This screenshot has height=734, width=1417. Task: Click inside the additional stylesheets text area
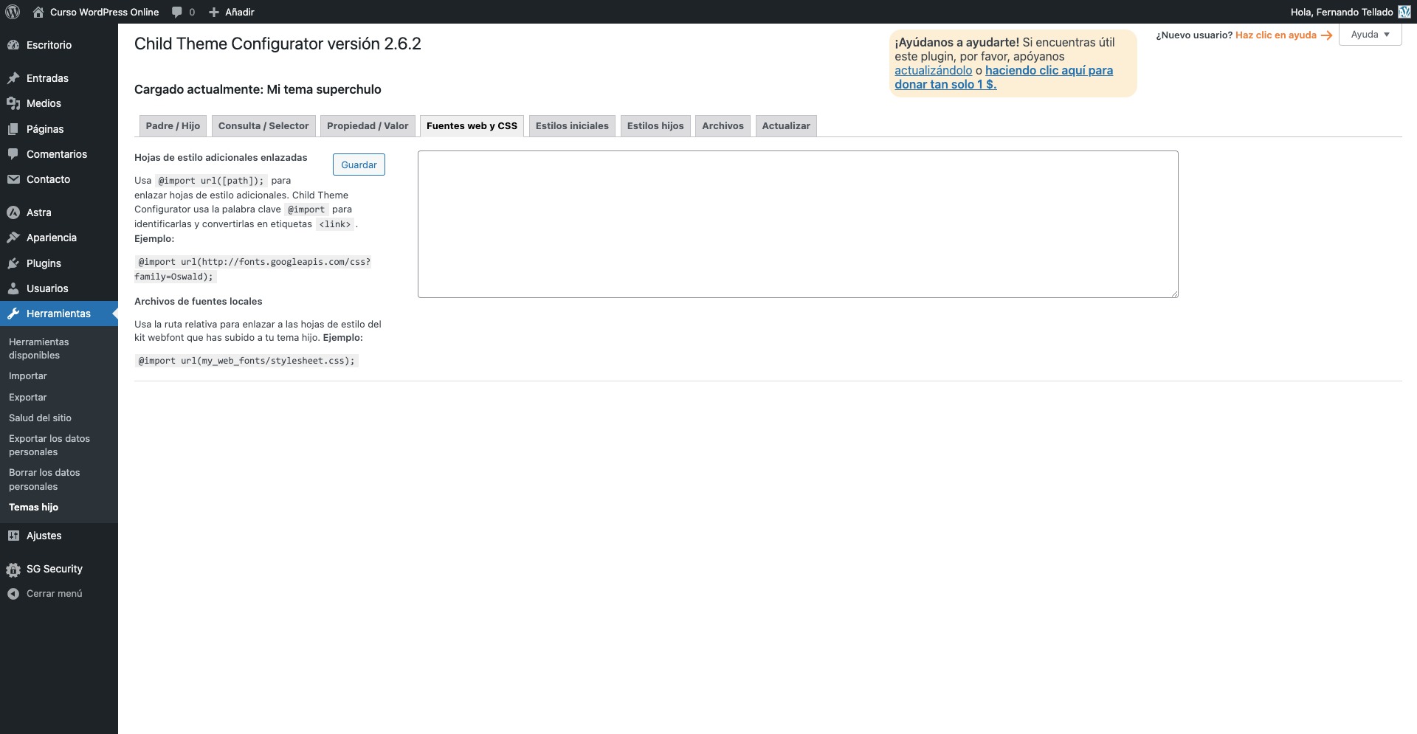797,224
